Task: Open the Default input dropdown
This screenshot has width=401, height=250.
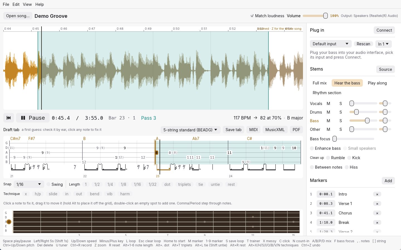Action: 331,44
